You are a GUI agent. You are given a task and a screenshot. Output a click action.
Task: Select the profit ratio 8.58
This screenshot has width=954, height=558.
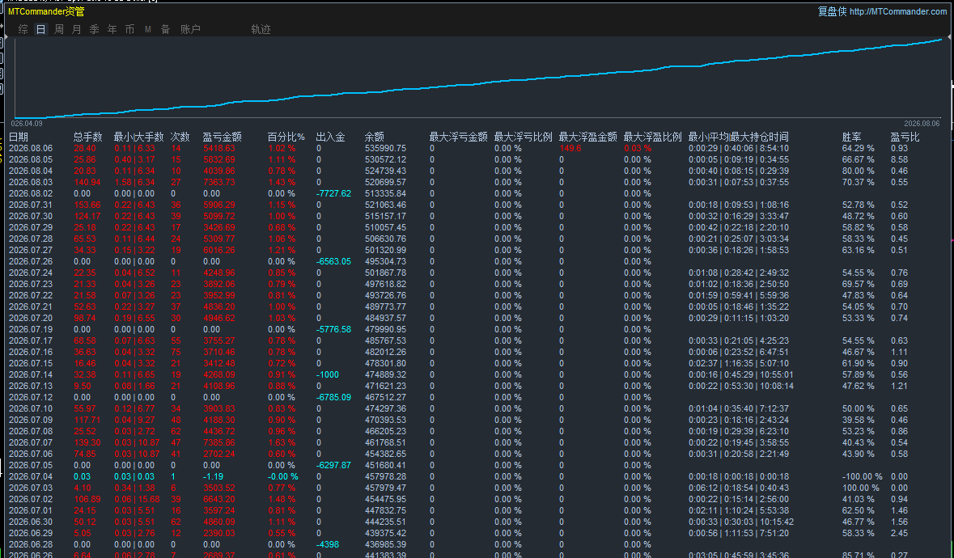pyautogui.click(x=899, y=159)
